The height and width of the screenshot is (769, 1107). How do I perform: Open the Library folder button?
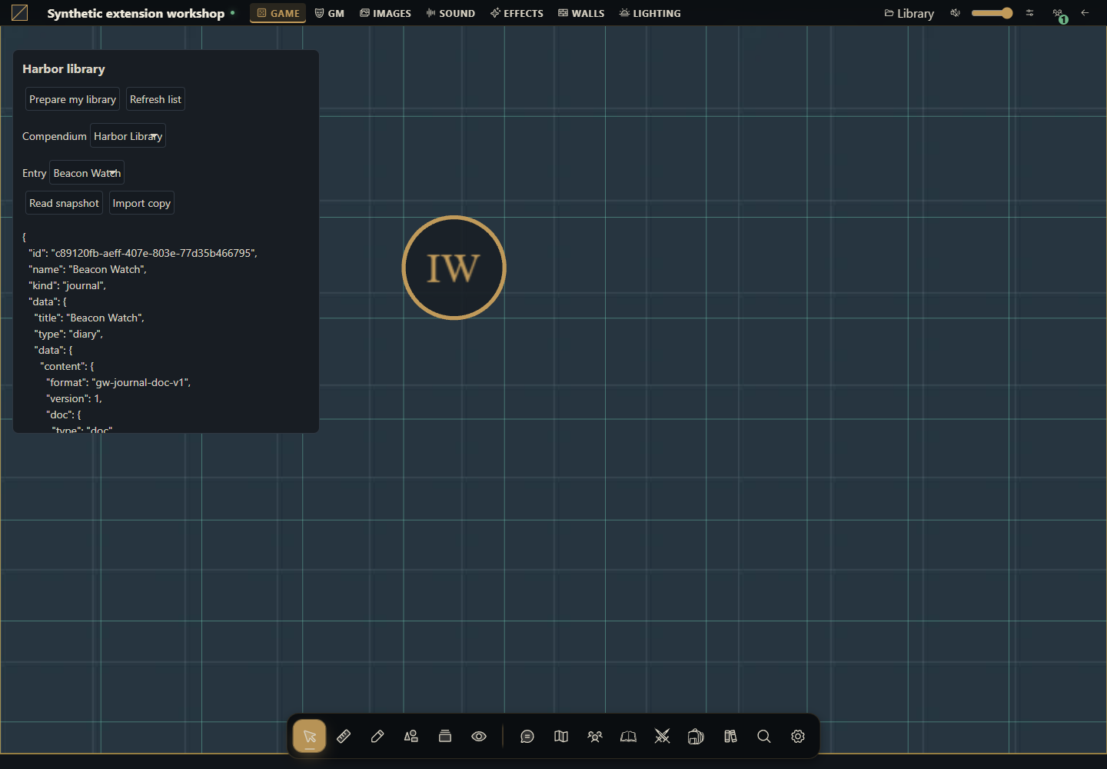click(909, 13)
